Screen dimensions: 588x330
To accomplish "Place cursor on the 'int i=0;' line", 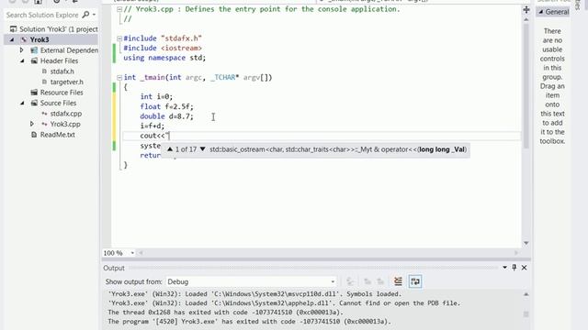I will 156,96.
